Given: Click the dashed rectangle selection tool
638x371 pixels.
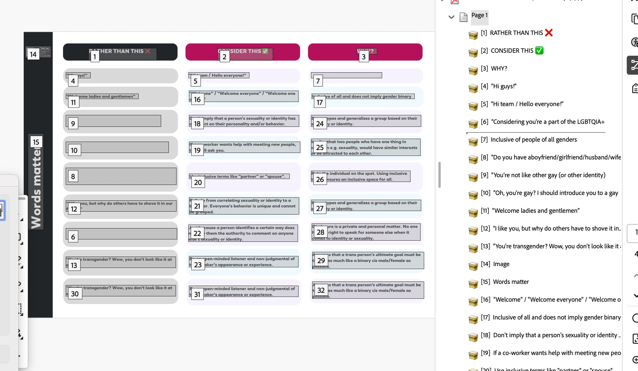Looking at the screenshot, I should 20,308.
